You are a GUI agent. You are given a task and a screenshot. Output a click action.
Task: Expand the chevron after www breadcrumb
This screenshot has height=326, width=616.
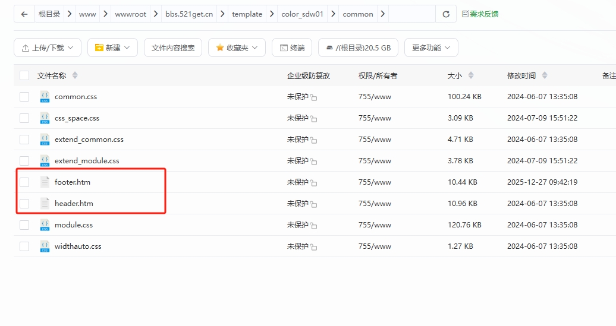(105, 14)
